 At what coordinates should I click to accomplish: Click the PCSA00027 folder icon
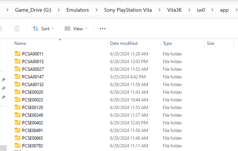point(18,69)
